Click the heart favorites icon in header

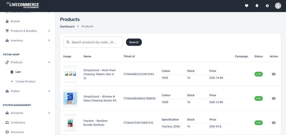coord(247,6)
